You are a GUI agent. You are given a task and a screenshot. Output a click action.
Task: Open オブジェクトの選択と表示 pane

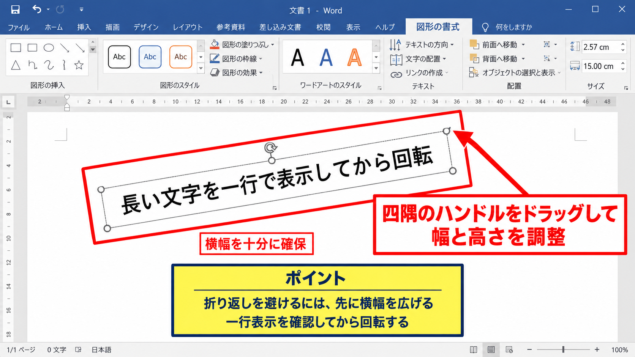[x=515, y=72]
